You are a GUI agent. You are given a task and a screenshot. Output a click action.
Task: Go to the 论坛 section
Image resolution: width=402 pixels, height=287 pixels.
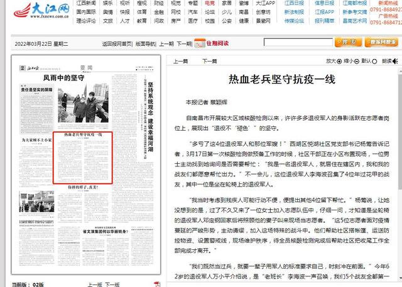(x=210, y=12)
